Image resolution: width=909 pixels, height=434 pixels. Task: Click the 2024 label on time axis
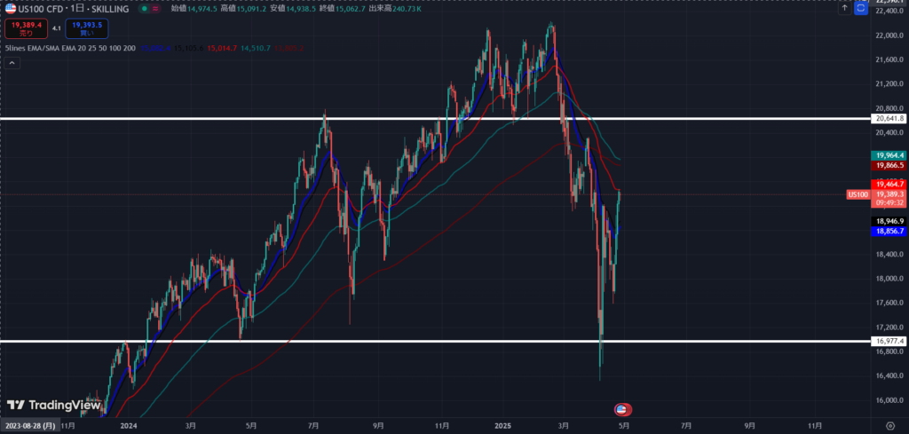pyautogui.click(x=130, y=426)
